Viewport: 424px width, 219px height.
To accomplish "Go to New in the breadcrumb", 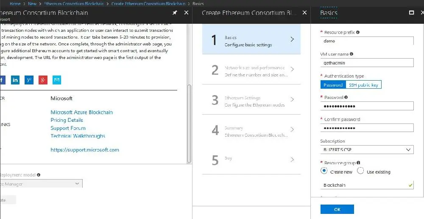I will tap(32, 3).
